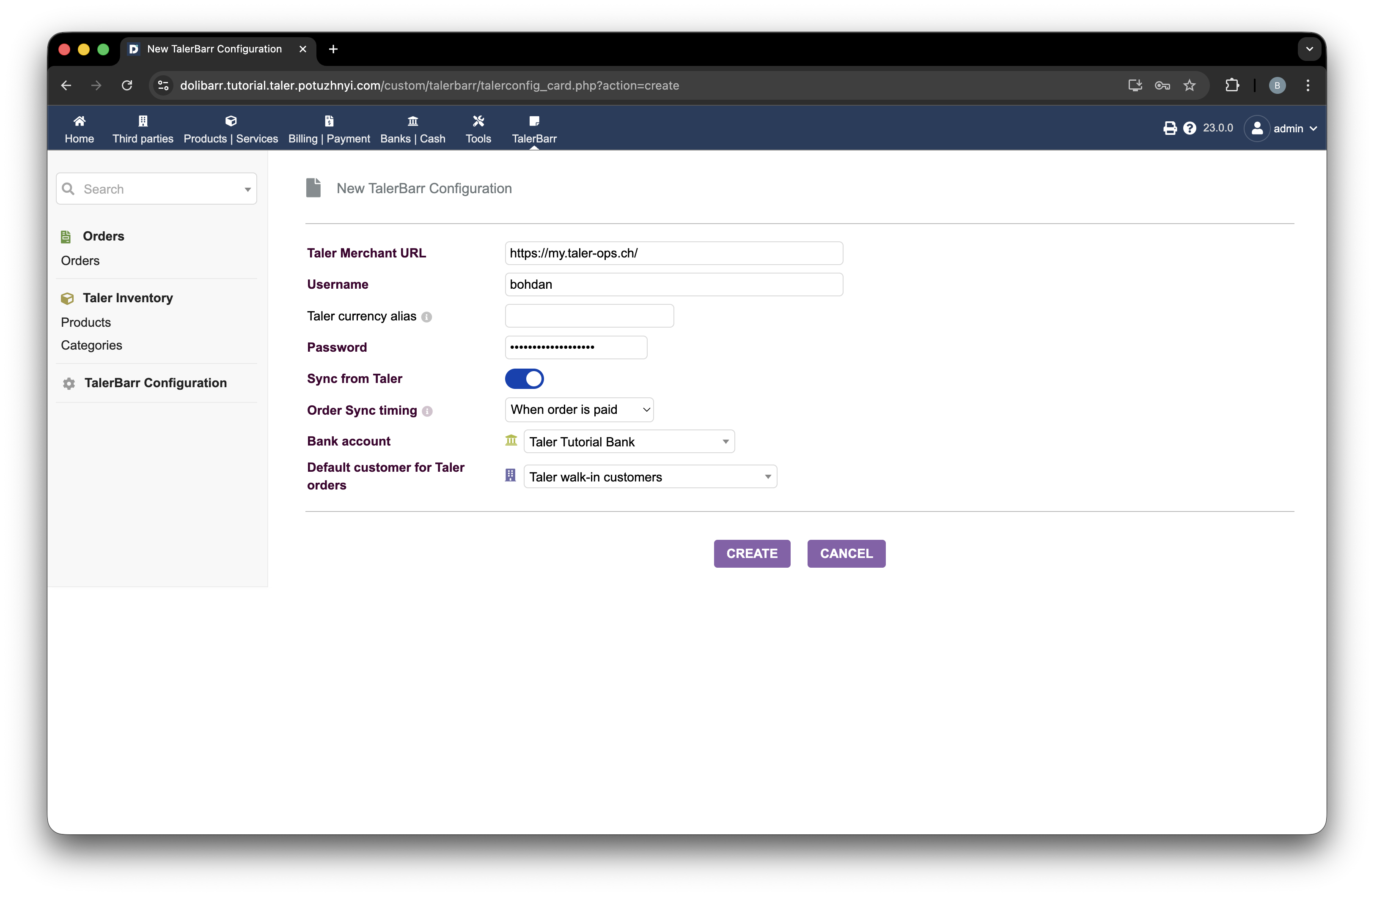Click the gear icon by TalerBarr Configuration
Image resolution: width=1374 pixels, height=897 pixels.
(x=69, y=383)
